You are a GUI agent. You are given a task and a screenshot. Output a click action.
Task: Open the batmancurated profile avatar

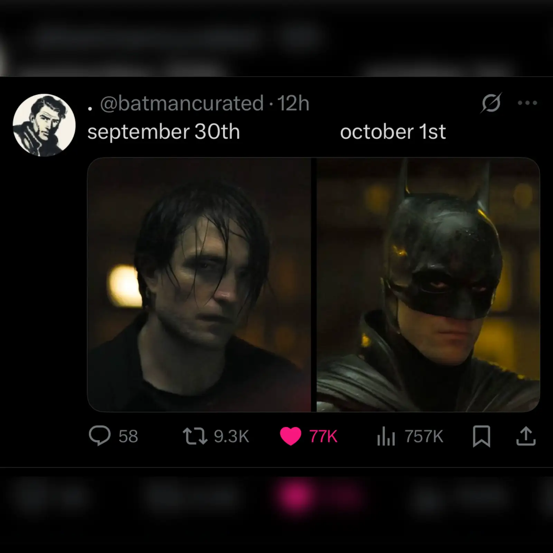(x=44, y=125)
